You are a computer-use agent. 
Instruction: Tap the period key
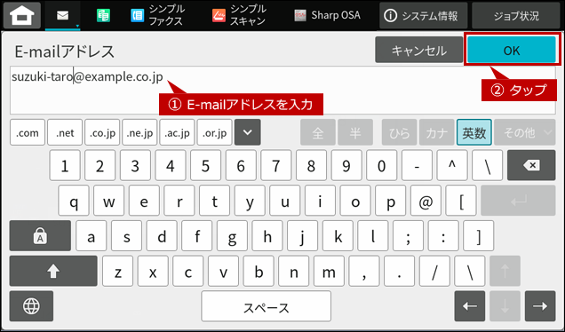399,271
